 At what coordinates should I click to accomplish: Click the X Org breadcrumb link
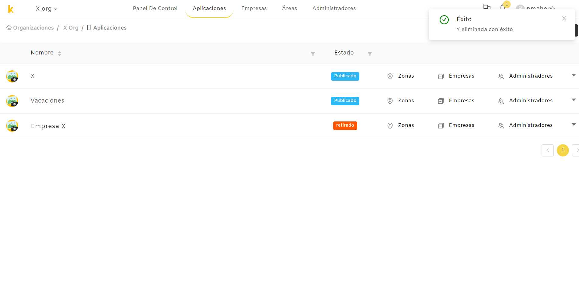[x=71, y=28]
